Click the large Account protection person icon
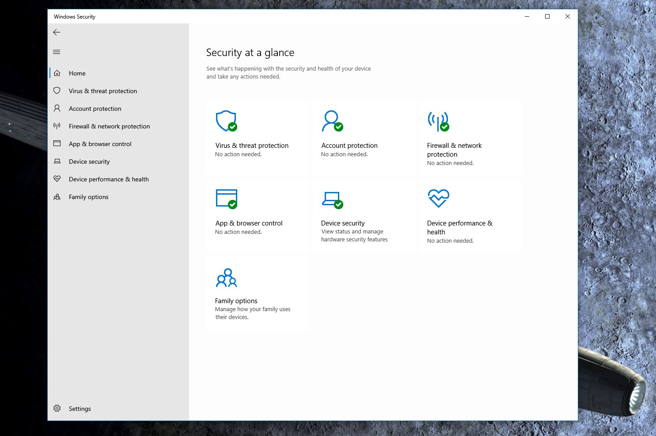The width and height of the screenshot is (656, 436). click(332, 121)
